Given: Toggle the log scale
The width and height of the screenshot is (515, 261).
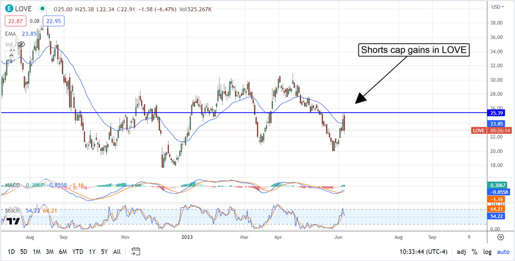Looking at the screenshot, I should 487,252.
